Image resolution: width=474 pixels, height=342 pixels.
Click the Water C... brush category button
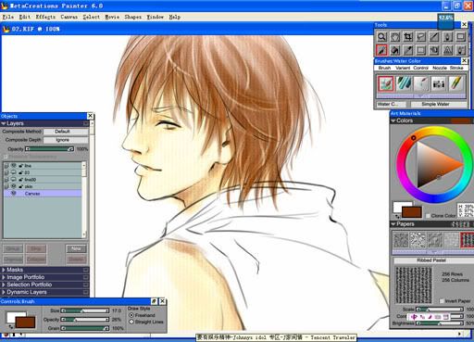[392, 104]
